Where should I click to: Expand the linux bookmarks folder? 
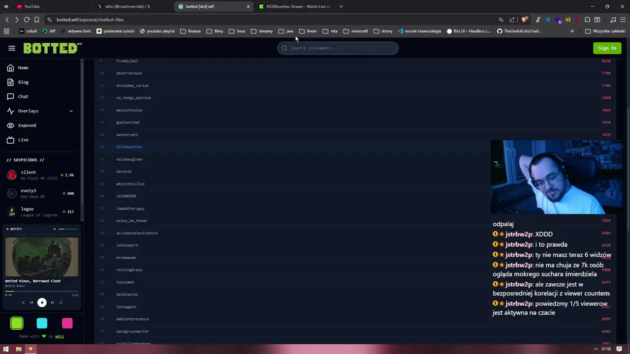point(237,31)
